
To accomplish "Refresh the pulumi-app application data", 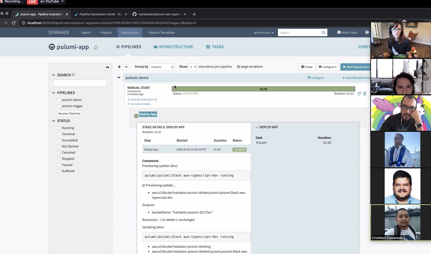I will 96,47.
